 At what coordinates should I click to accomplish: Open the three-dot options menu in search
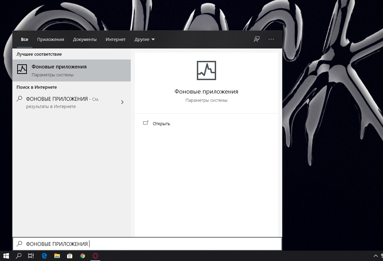(x=271, y=39)
